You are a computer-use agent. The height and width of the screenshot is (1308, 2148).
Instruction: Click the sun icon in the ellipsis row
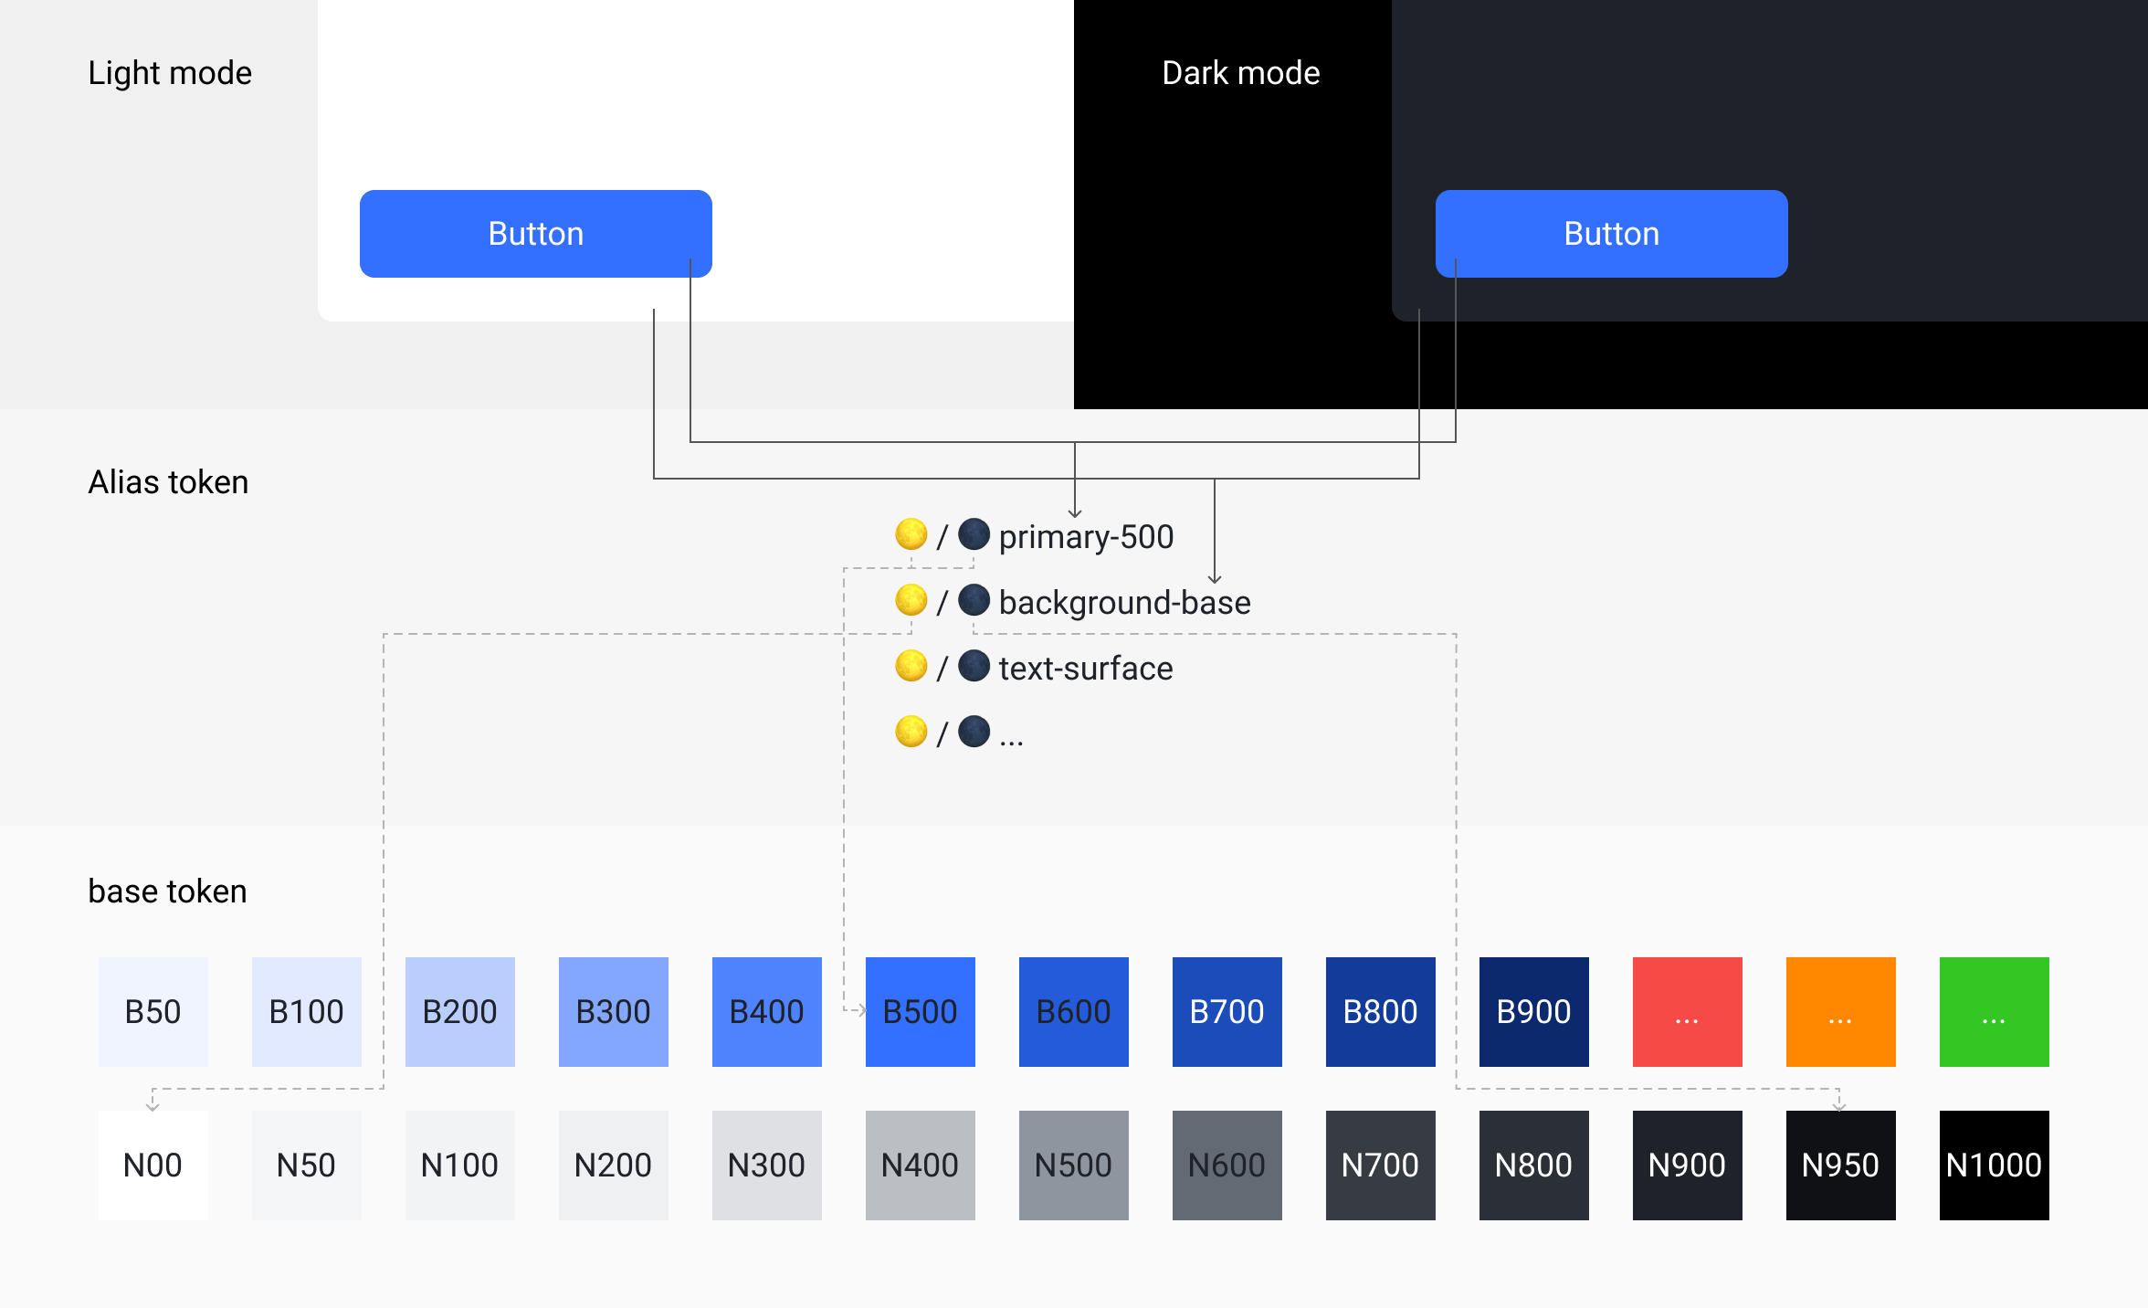(911, 732)
